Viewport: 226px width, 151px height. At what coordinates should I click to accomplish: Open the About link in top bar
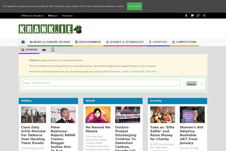pyautogui.click(x=53, y=16)
